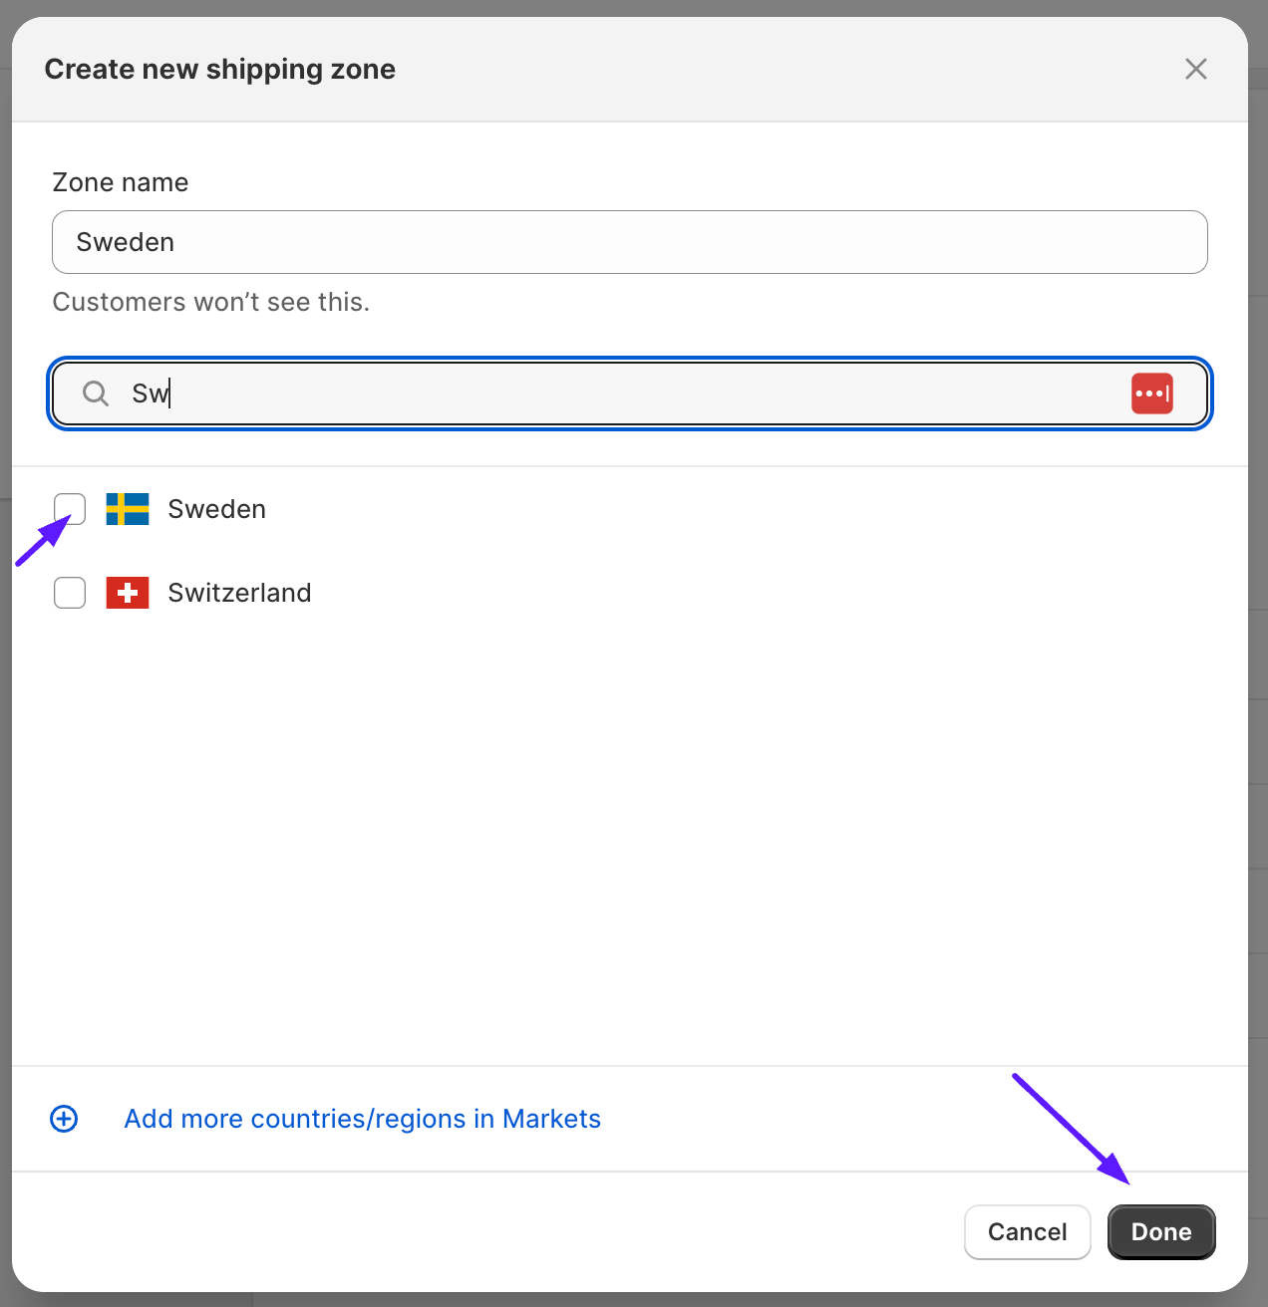The image size is (1268, 1307).
Task: Click the Swedish flag icon
Action: [127, 509]
